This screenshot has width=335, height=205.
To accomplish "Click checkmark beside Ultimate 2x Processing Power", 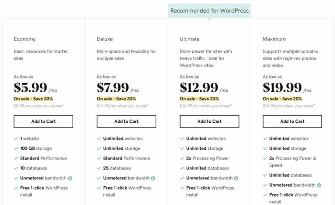I will tap(182, 158).
